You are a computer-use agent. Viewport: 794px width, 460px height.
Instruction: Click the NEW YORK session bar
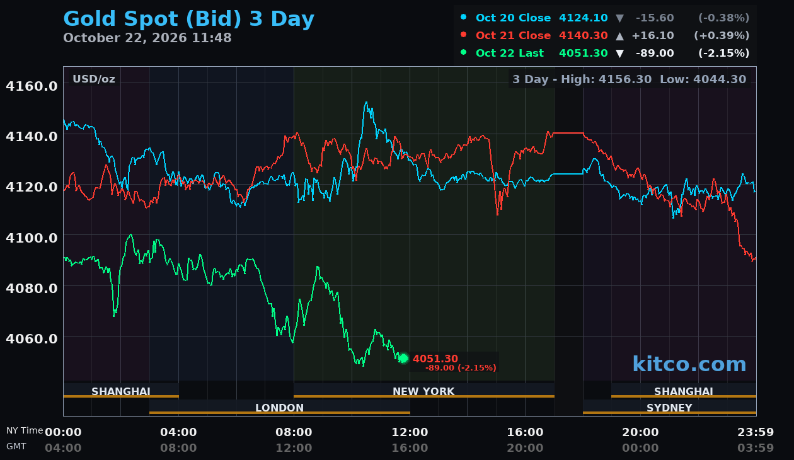point(424,391)
